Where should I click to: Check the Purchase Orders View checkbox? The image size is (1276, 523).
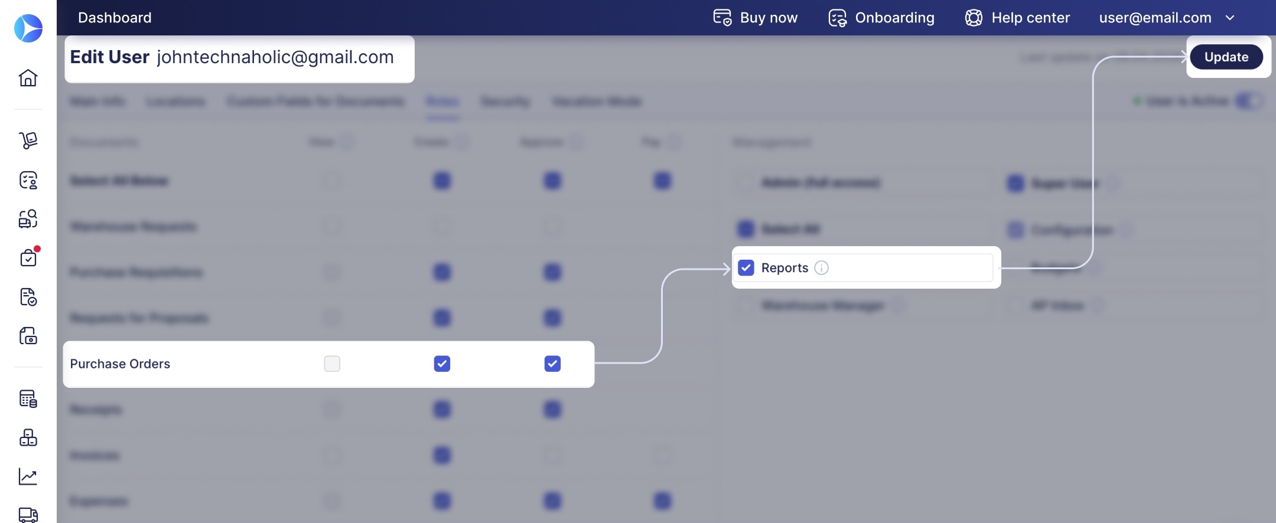coord(332,364)
